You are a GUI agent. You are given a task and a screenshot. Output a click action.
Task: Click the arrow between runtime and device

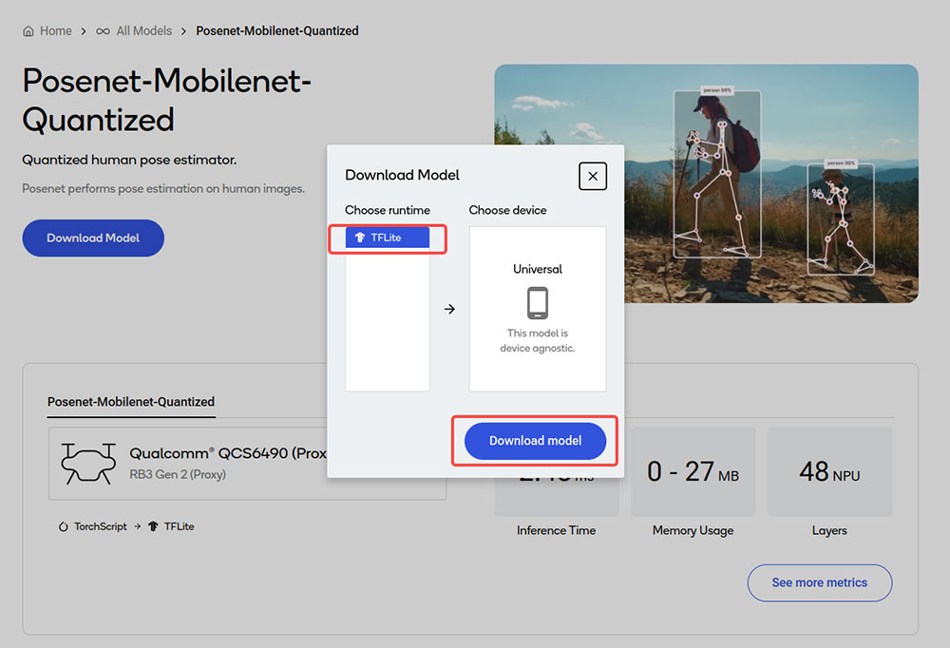(x=449, y=309)
